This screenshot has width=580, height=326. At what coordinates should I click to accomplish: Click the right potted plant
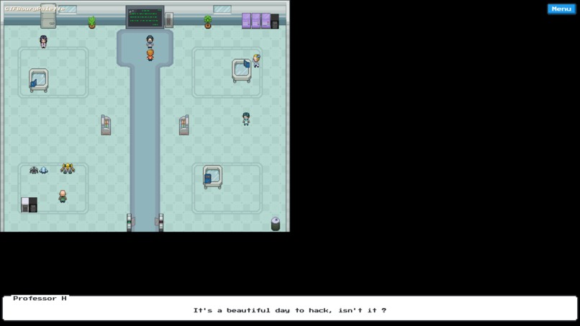tap(208, 22)
